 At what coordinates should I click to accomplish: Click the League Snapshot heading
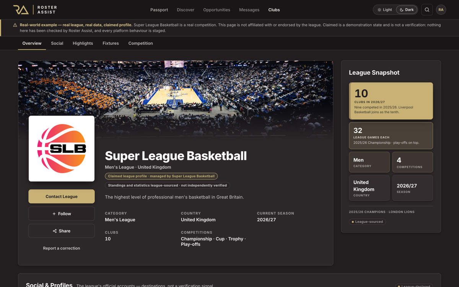point(374,72)
